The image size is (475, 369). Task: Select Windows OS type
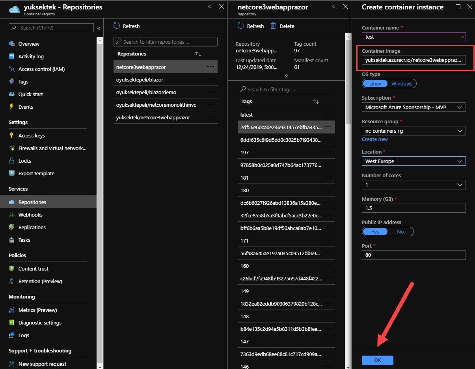(402, 83)
